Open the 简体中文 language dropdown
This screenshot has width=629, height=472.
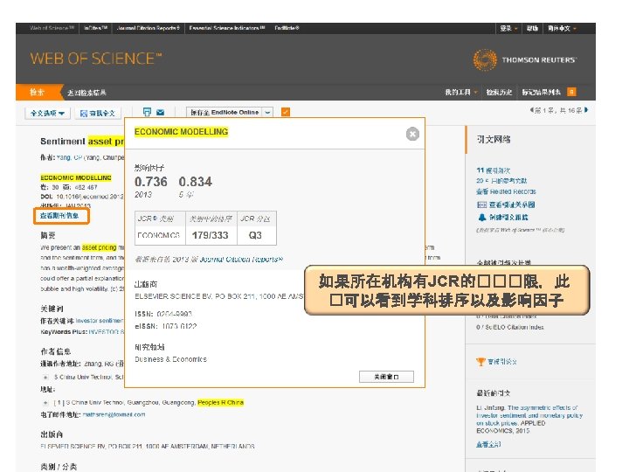562,28
